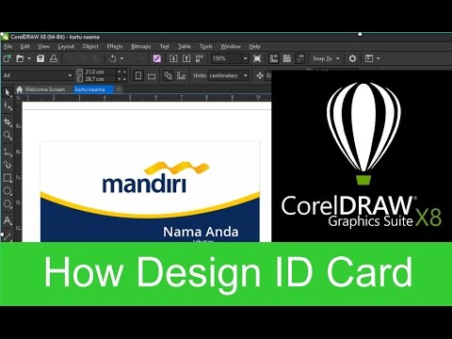Open the Object menu
The image size is (452, 339).
pyautogui.click(x=90, y=46)
